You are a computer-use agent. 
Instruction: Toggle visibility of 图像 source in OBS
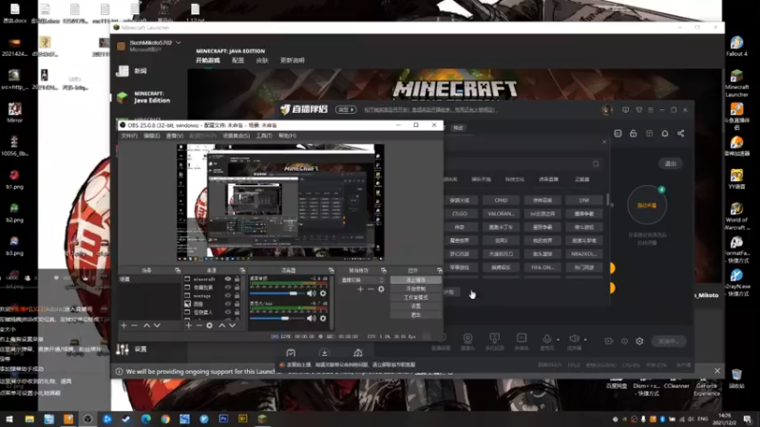[x=228, y=304]
